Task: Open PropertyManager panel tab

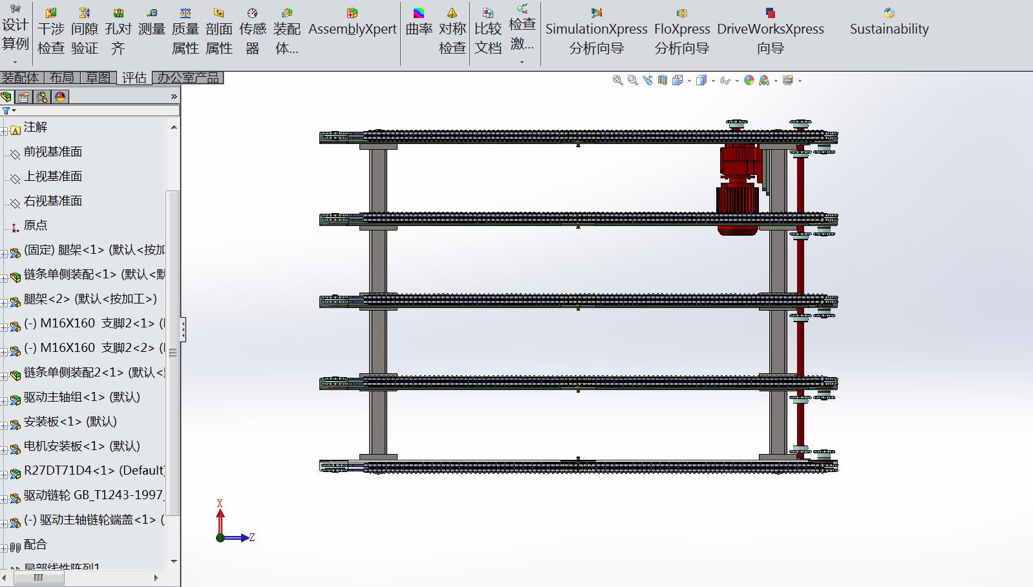Action: pyautogui.click(x=25, y=97)
